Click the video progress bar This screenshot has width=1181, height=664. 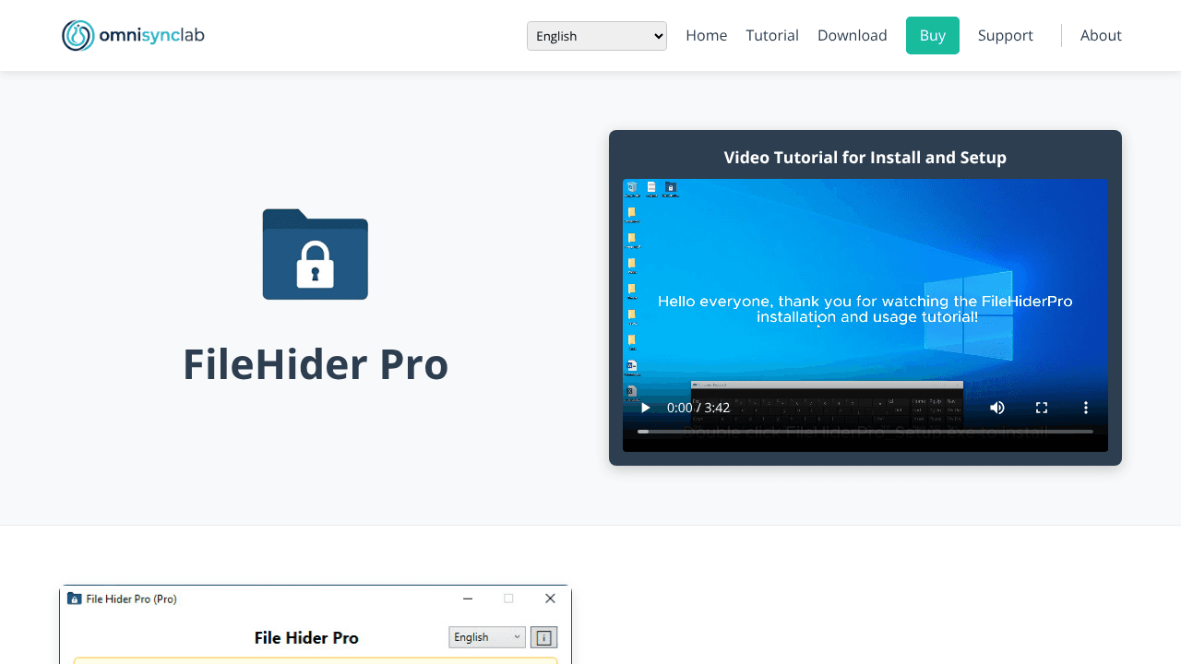[x=865, y=432]
